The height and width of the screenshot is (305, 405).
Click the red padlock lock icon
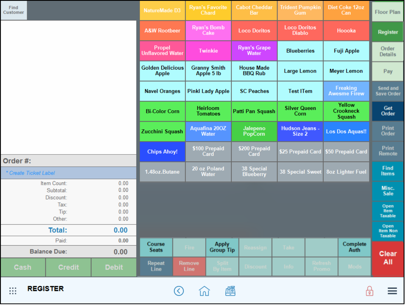[x=369, y=291]
